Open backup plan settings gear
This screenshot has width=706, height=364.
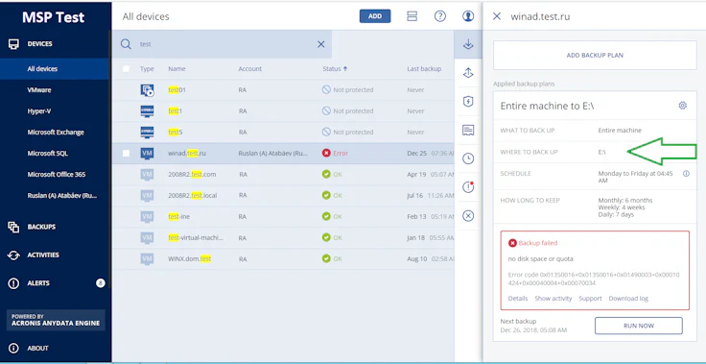point(683,106)
